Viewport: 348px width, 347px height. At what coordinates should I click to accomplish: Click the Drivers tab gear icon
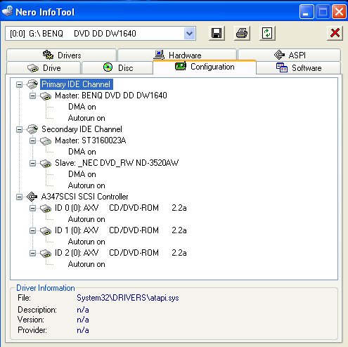[49, 55]
